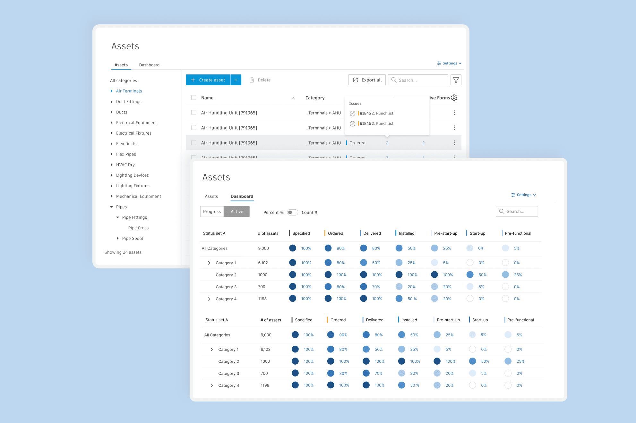Screen dimensions: 636x423
Task: Click Start-up 50% circle in first Category 2 row
Action: (470, 275)
